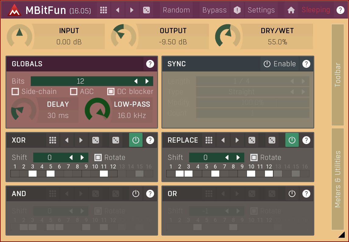Toggle REPLACE bit 2
Image resolution: width=349 pixels, height=242 pixels.
[x=180, y=174]
